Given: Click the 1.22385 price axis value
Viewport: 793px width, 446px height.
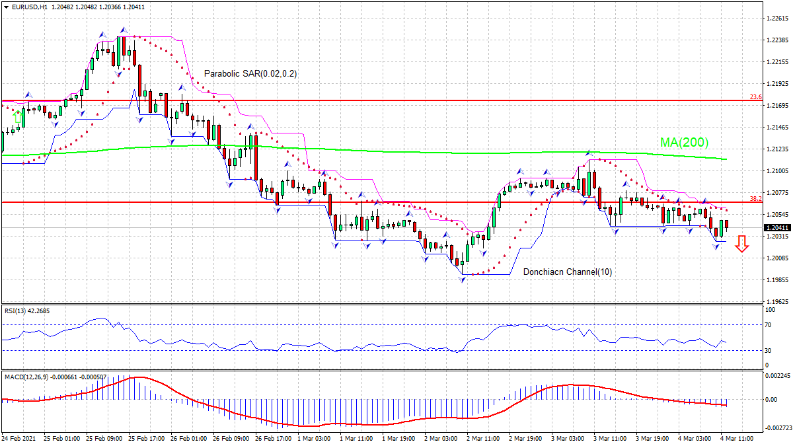Looking at the screenshot, I should click(776, 40).
